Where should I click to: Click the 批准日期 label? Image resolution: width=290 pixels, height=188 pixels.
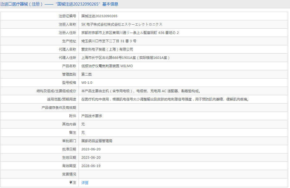click(69, 149)
